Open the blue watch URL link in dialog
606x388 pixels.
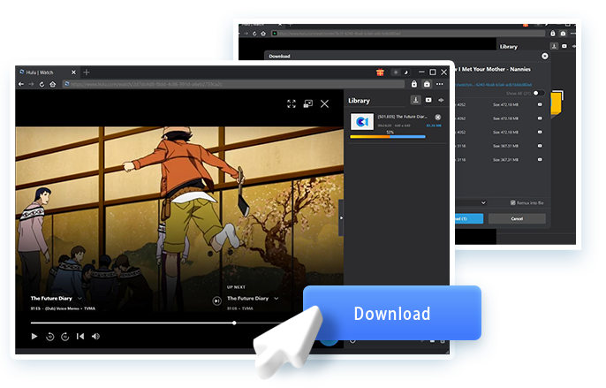point(494,85)
